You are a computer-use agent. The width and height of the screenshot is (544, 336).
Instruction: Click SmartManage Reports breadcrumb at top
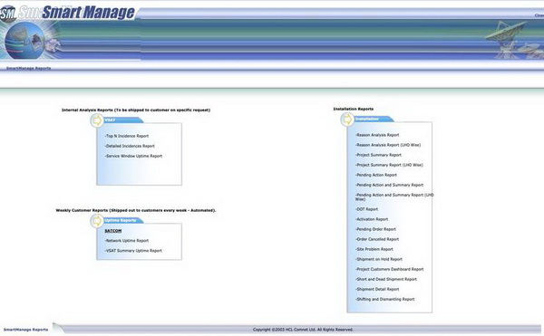coord(29,68)
